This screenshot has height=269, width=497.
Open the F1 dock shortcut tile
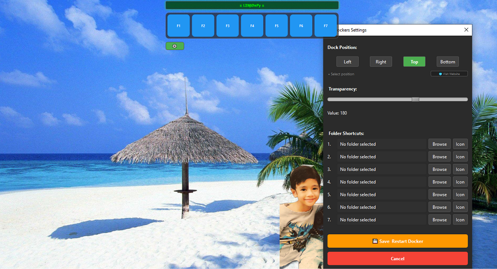click(179, 26)
